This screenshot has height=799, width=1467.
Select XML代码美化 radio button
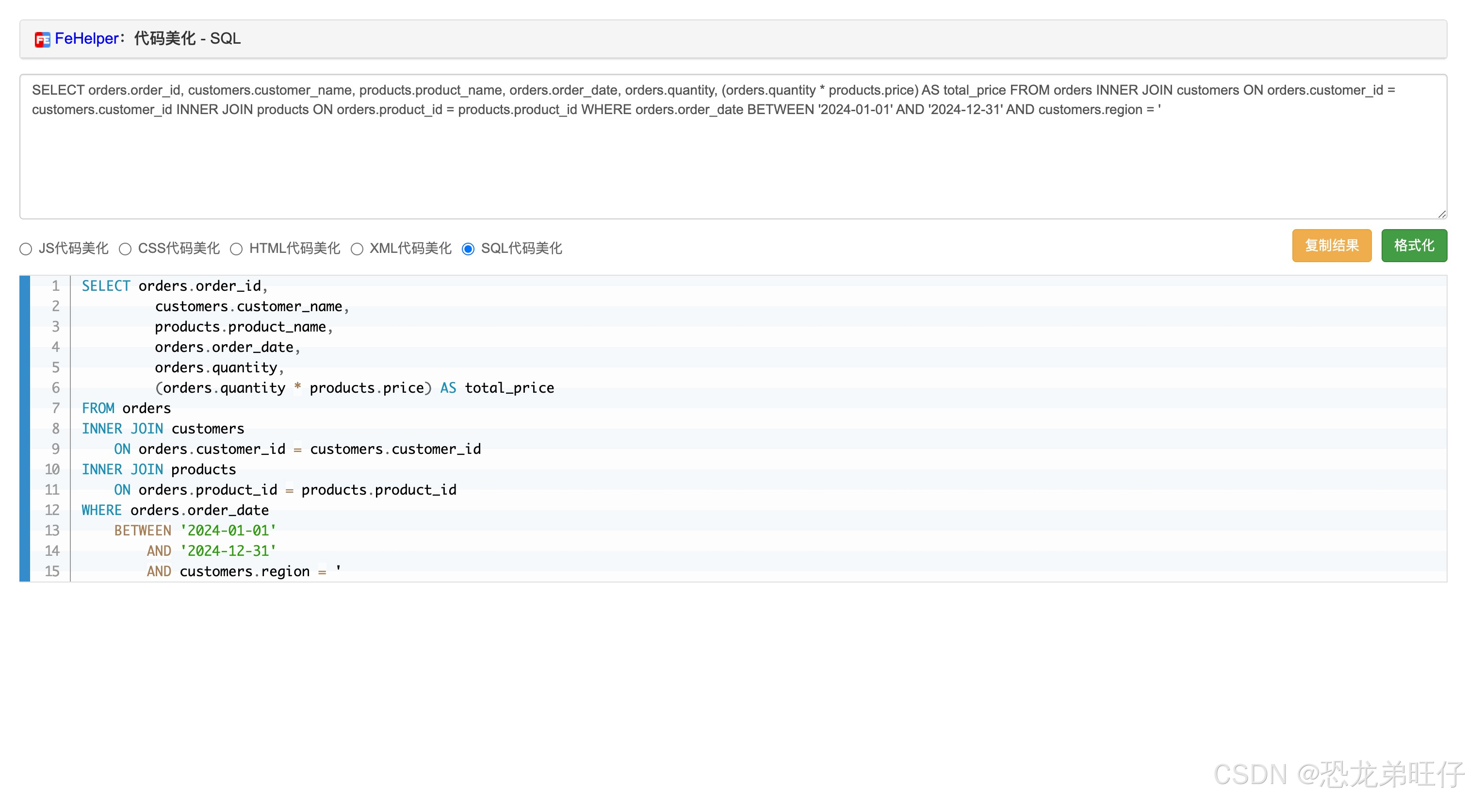pos(357,249)
